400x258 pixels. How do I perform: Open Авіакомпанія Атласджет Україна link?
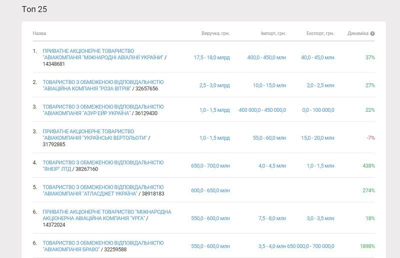pos(103,191)
